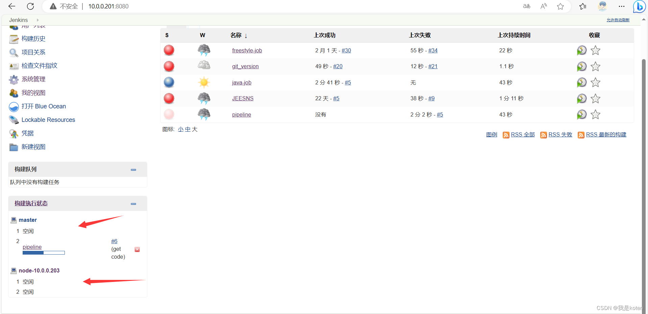Open the git_version project link
Image resolution: width=648 pixels, height=314 pixels.
point(245,66)
